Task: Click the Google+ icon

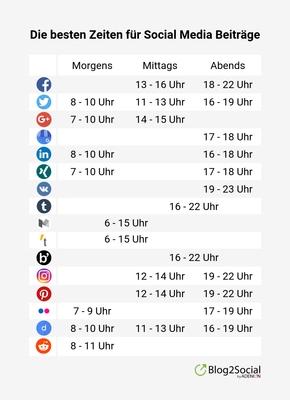Action: (44, 120)
